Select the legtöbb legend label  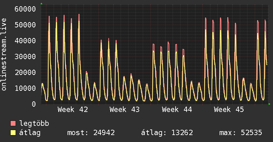34,123
